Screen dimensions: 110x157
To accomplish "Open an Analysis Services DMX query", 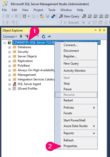I will coord(95,16).
